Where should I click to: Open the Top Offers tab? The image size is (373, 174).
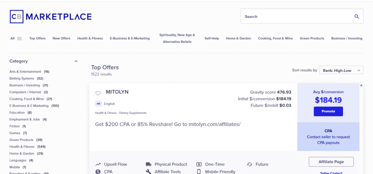(38, 38)
